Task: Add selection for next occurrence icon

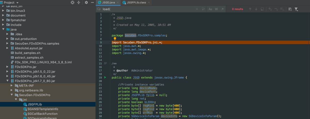Action: (x=270, y=9)
